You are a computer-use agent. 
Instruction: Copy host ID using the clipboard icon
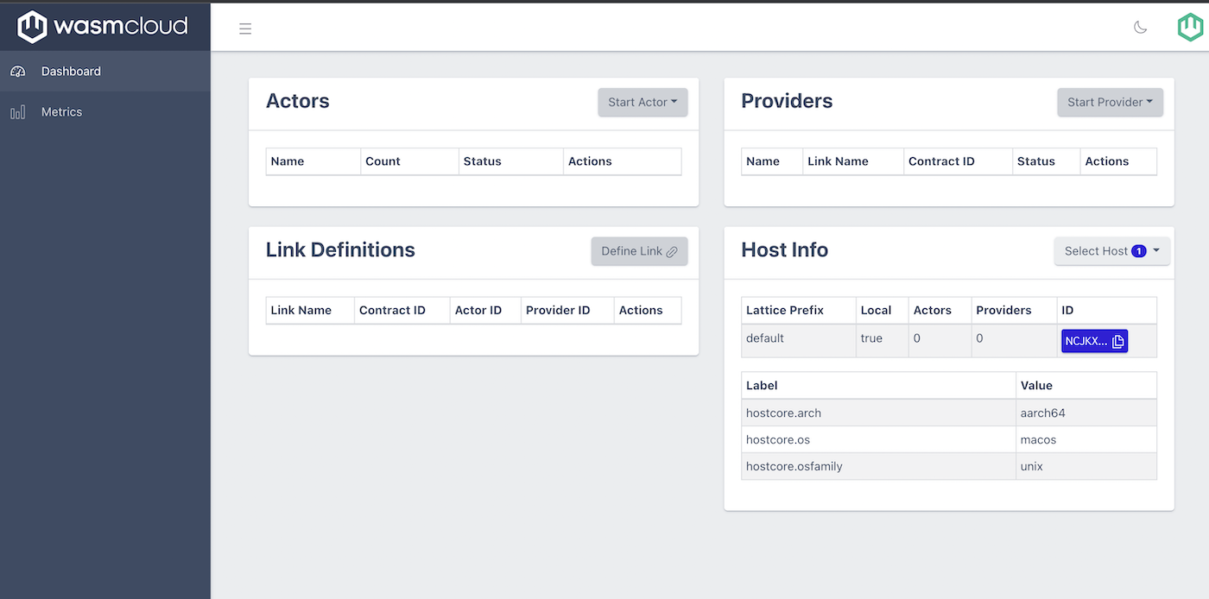[1117, 341]
